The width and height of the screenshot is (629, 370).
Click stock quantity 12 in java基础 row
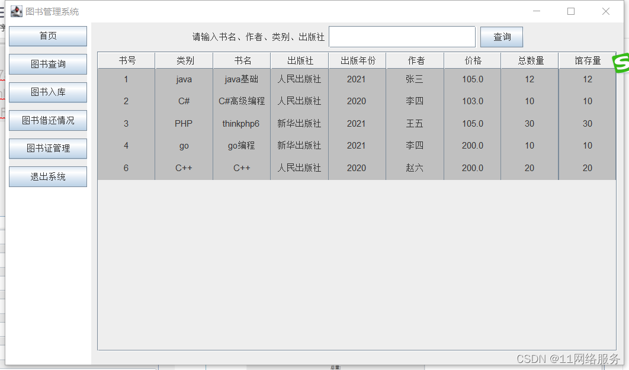[588, 79]
